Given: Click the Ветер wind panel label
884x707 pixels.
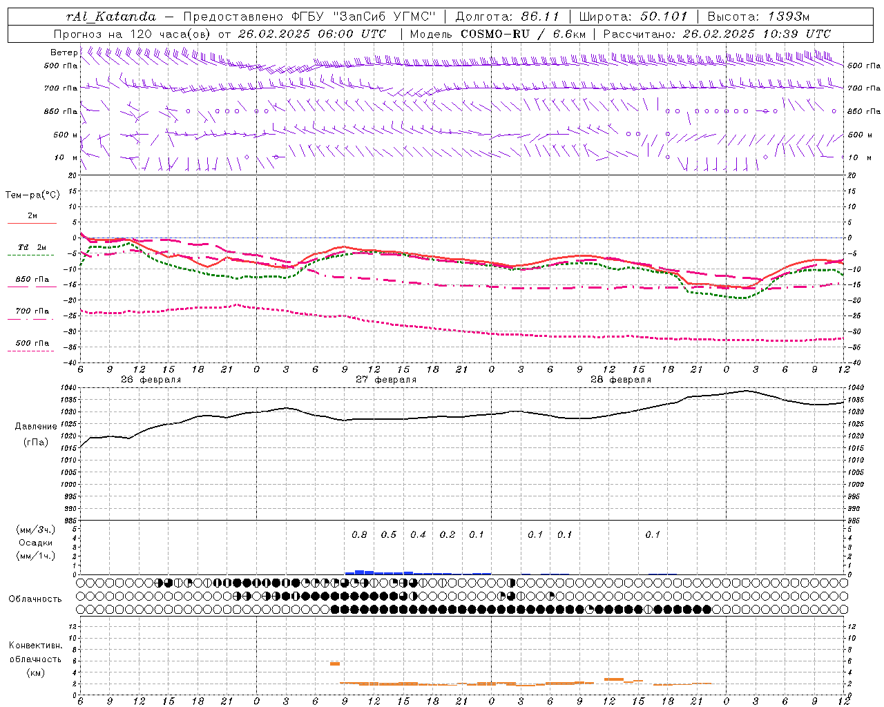Looking at the screenshot, I should (x=64, y=52).
